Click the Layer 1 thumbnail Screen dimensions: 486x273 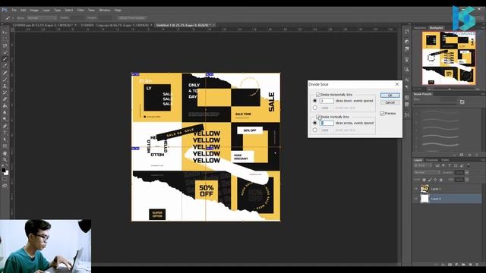[x=424, y=189]
